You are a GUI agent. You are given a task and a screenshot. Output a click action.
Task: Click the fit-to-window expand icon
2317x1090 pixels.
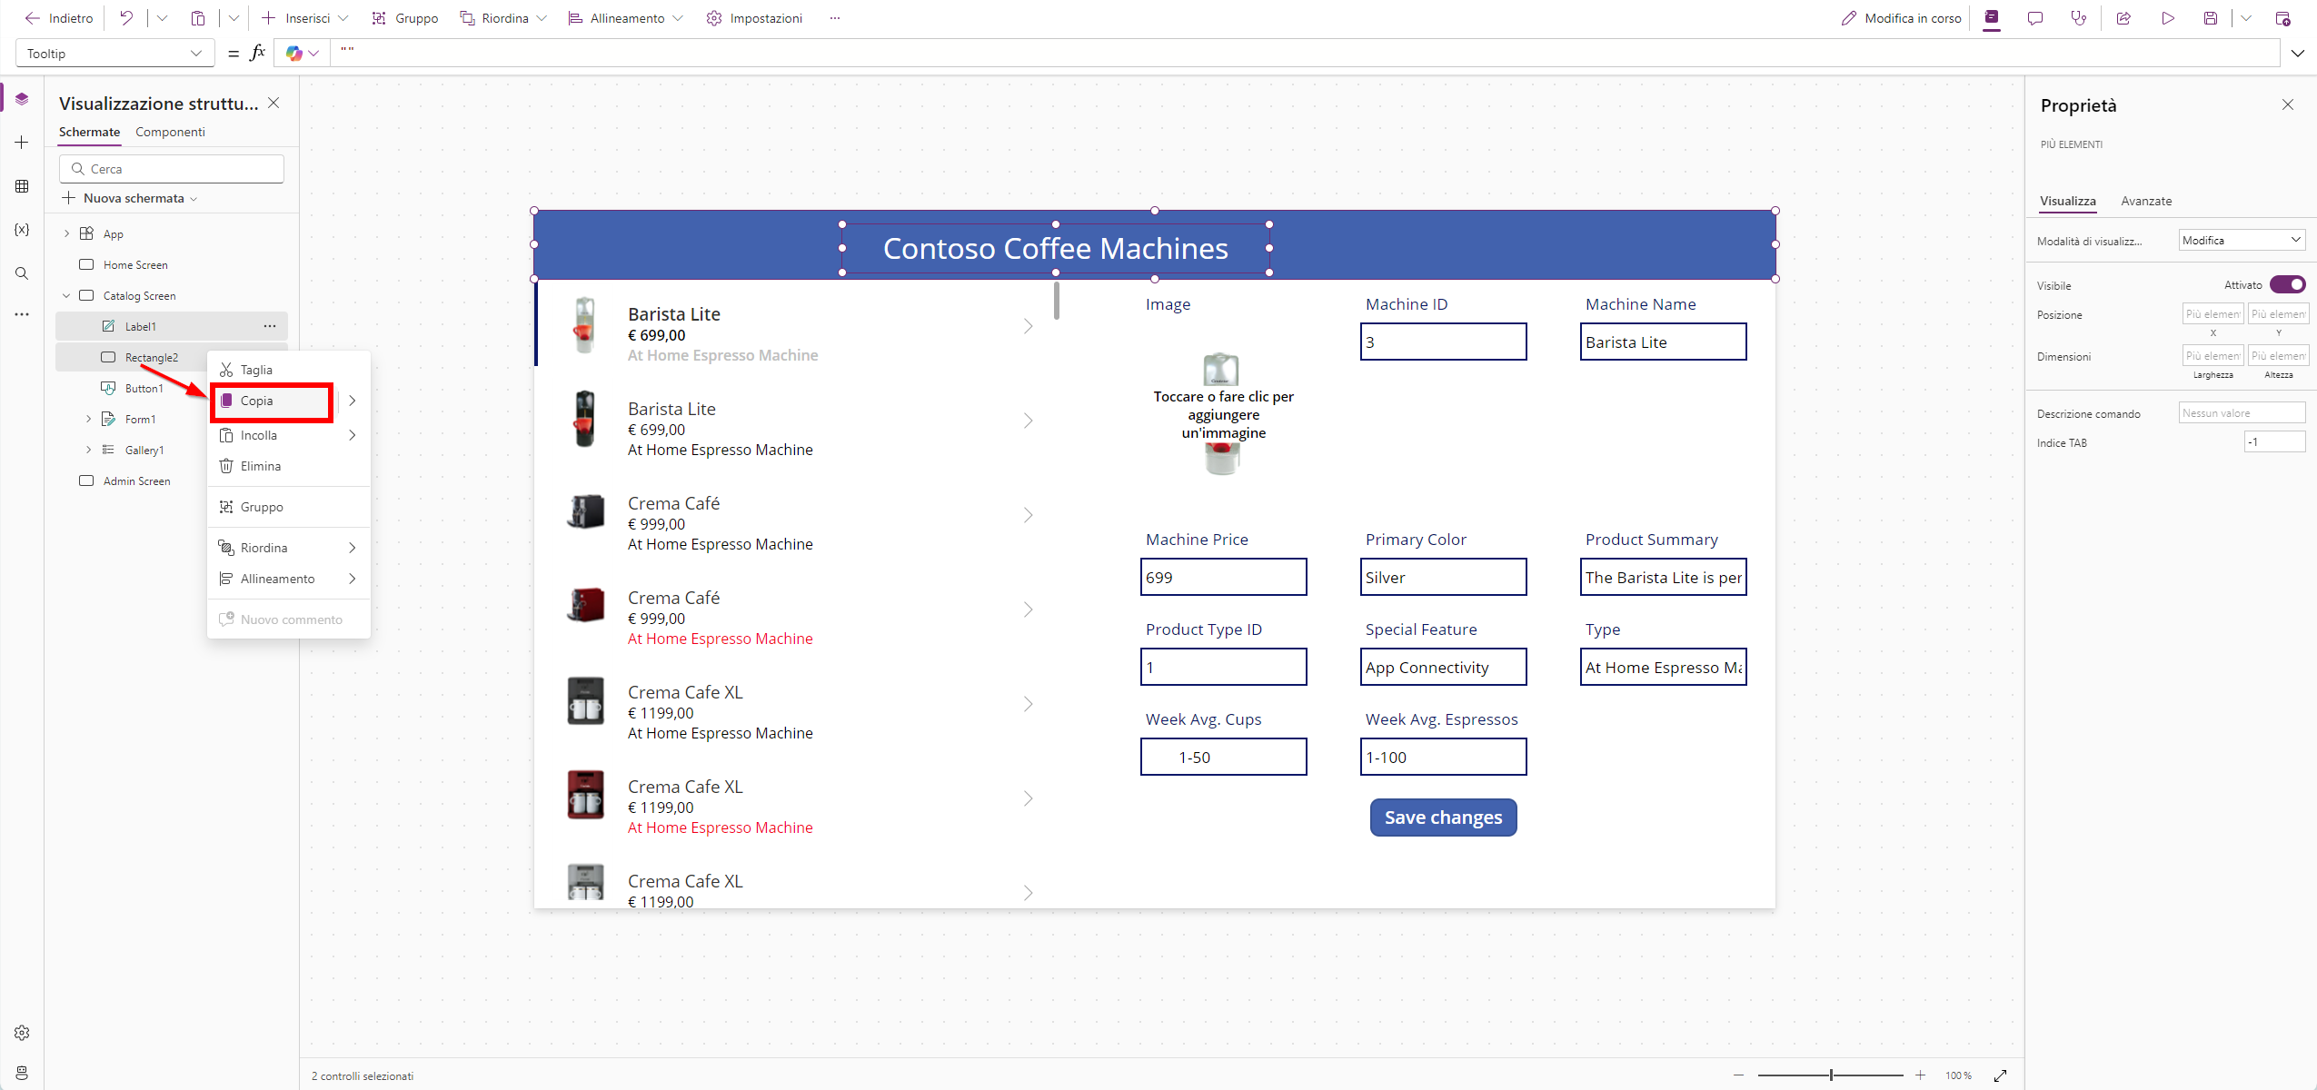pos(2000,1075)
